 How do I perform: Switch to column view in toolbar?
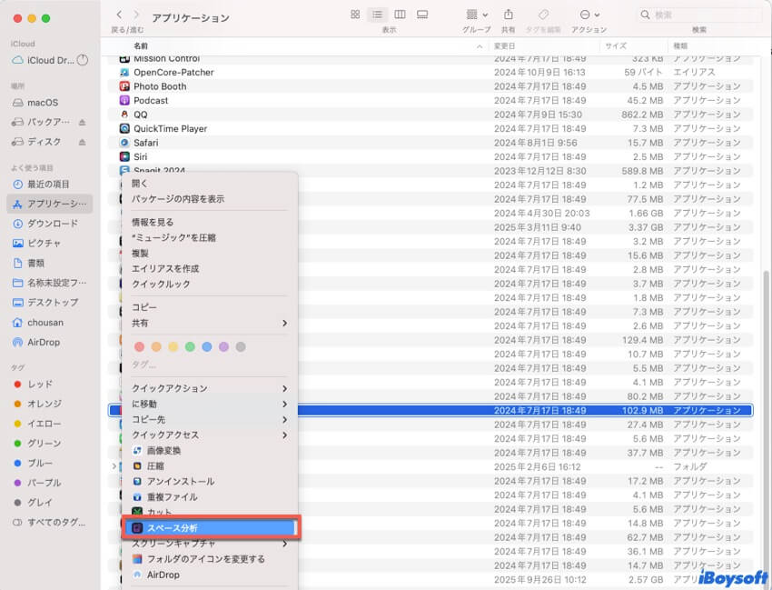point(398,15)
